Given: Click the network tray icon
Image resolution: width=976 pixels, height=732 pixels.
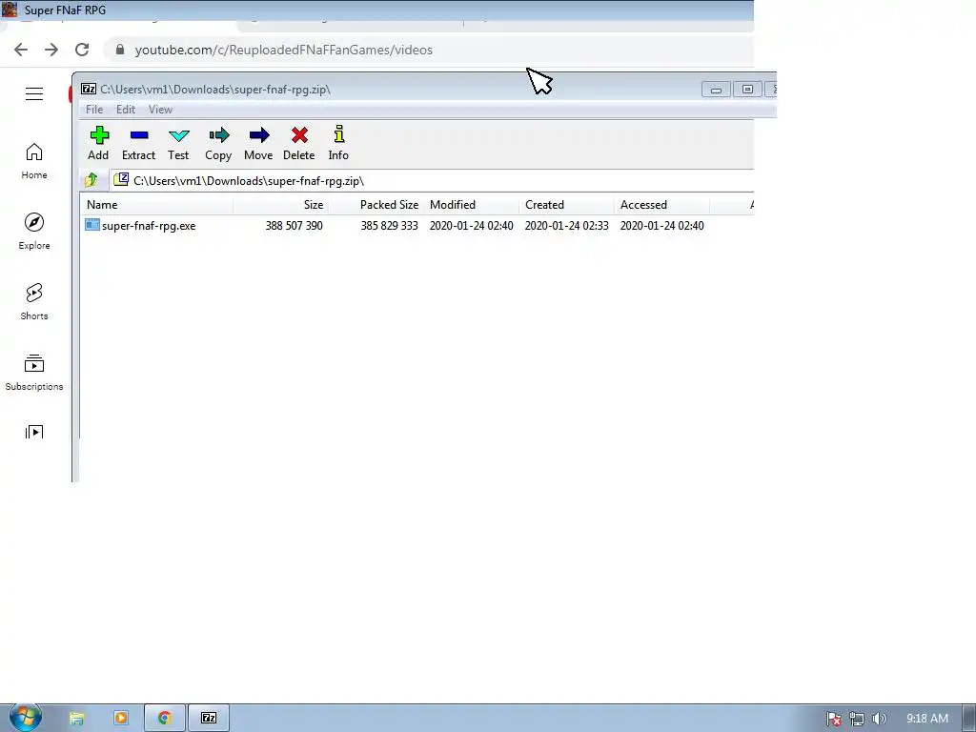Looking at the screenshot, I should click(857, 719).
